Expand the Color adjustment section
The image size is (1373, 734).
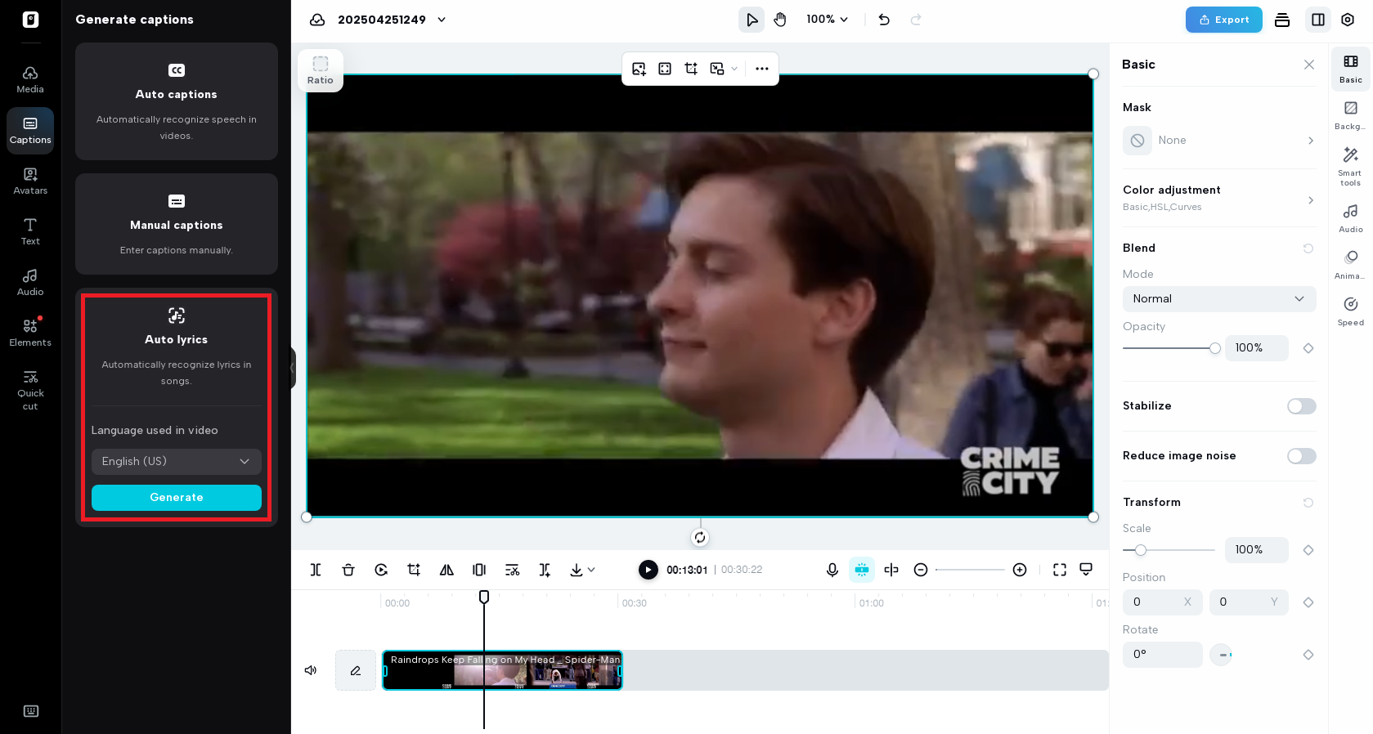click(x=1219, y=198)
